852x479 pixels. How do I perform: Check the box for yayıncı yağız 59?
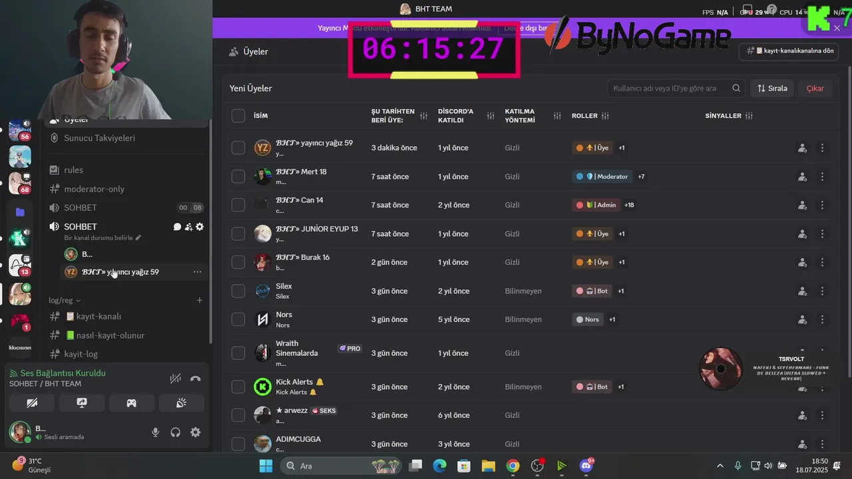pyautogui.click(x=238, y=148)
